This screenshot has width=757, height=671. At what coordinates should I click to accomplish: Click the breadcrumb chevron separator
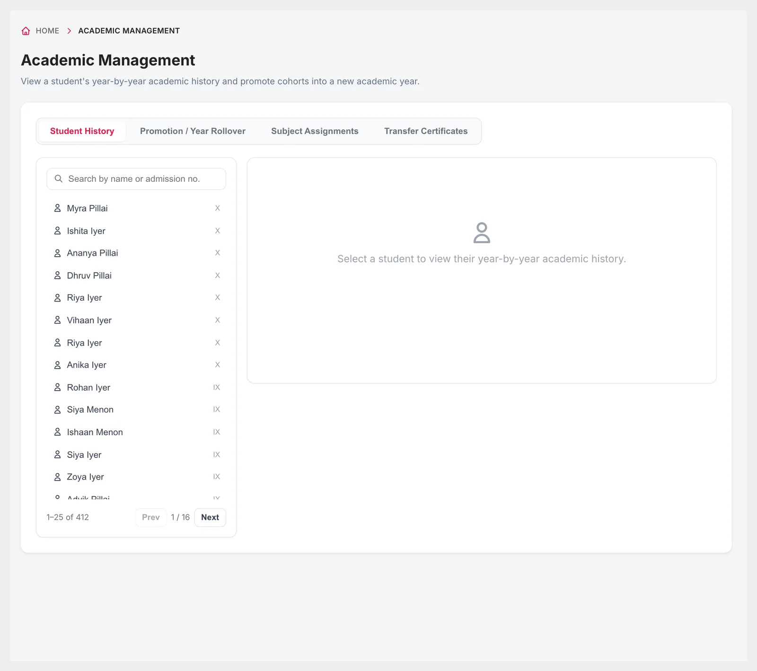point(69,31)
